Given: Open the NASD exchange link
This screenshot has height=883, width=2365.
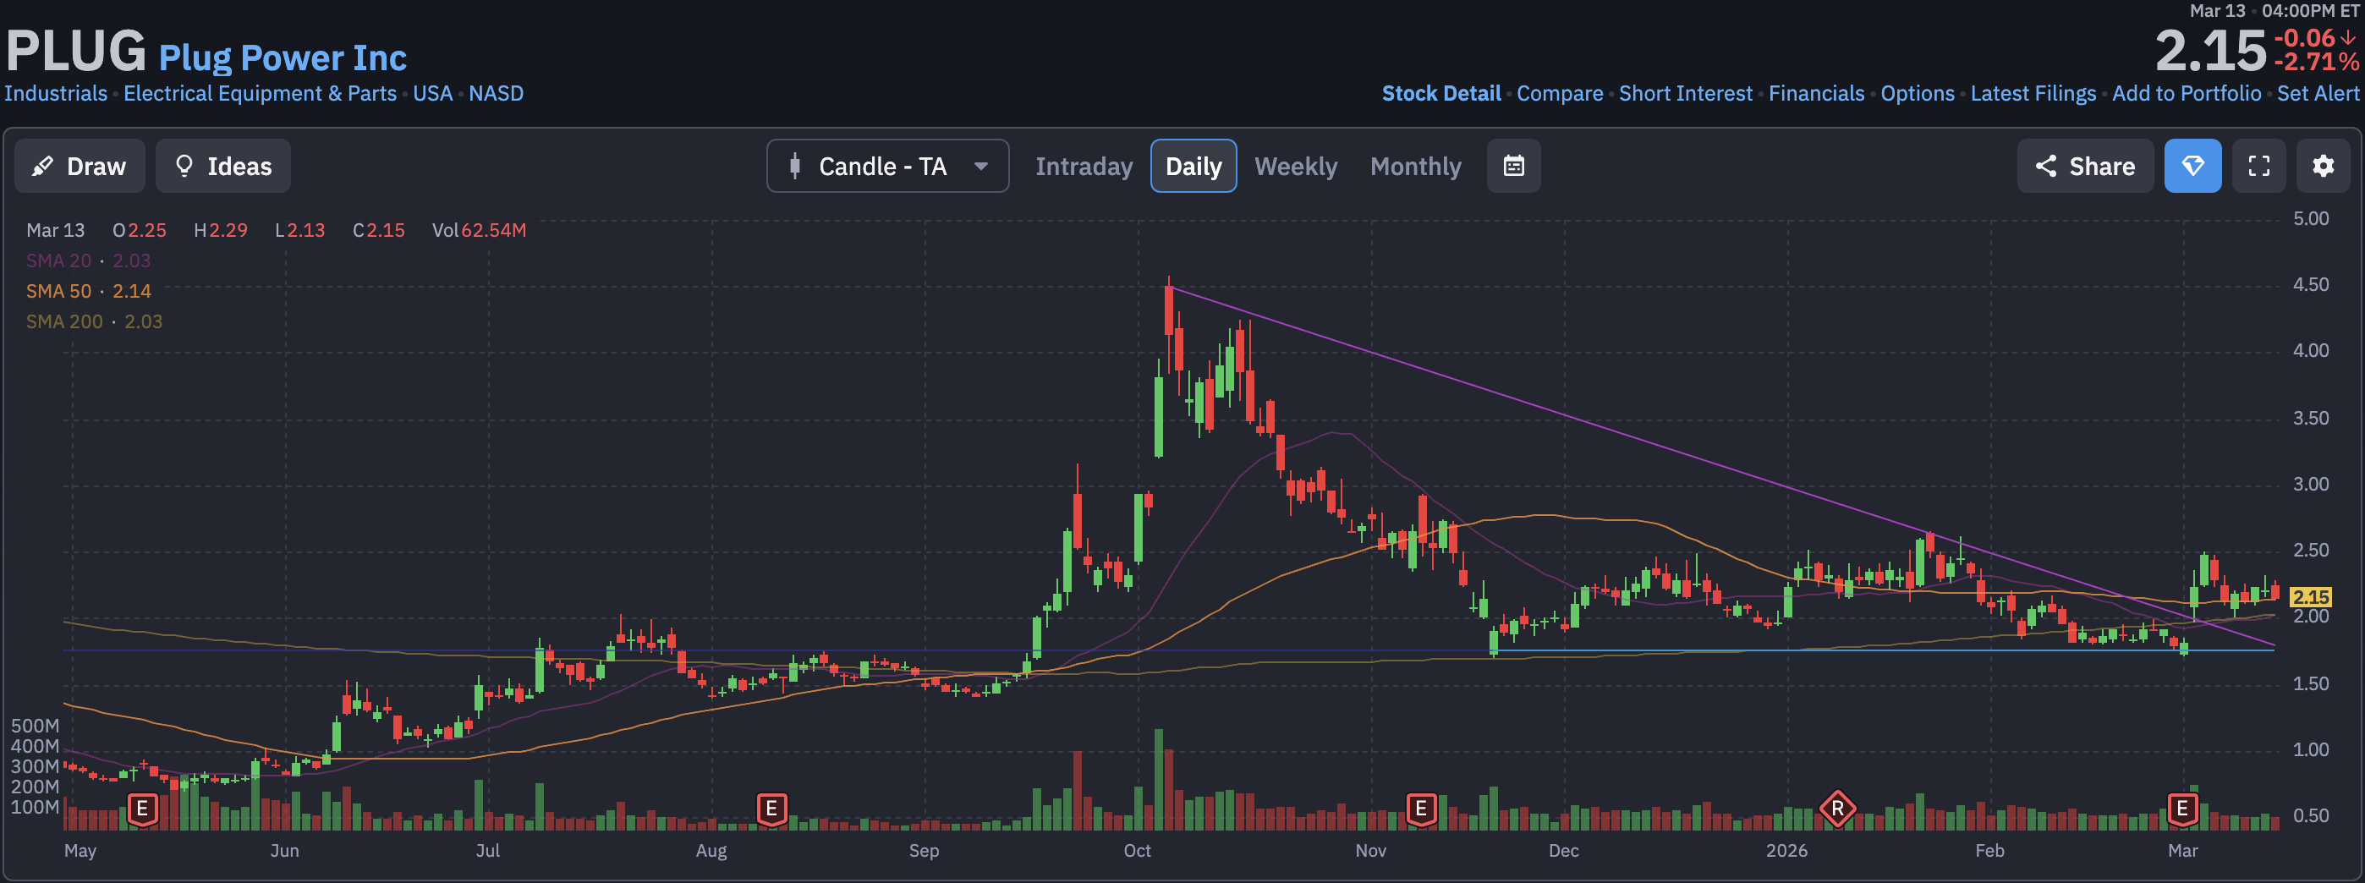Looking at the screenshot, I should (x=497, y=94).
